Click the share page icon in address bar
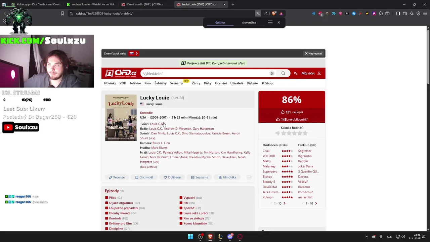The width and height of the screenshot is (430, 242). click(x=266, y=13)
